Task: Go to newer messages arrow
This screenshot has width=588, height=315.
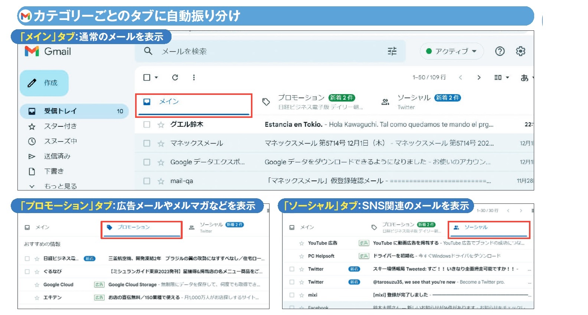Action: click(460, 77)
